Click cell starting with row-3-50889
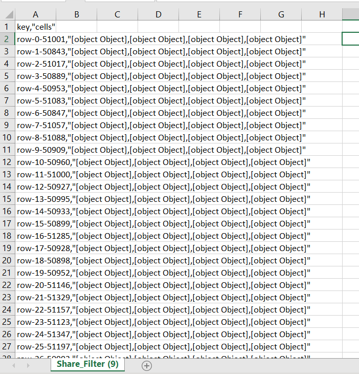This screenshot has width=359, height=374. coord(35,76)
